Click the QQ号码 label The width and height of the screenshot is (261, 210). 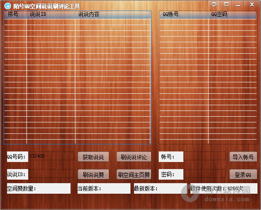[x=18, y=157]
